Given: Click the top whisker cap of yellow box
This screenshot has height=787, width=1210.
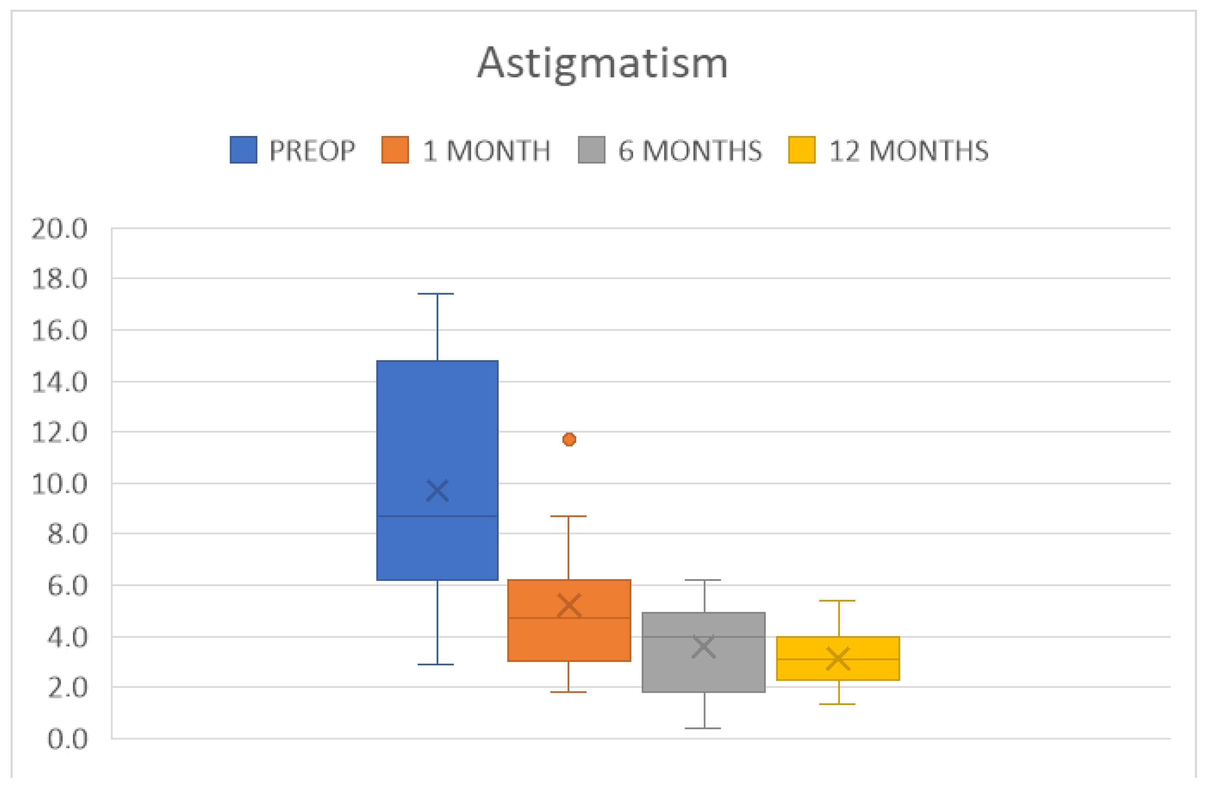Looking at the screenshot, I should tap(838, 600).
